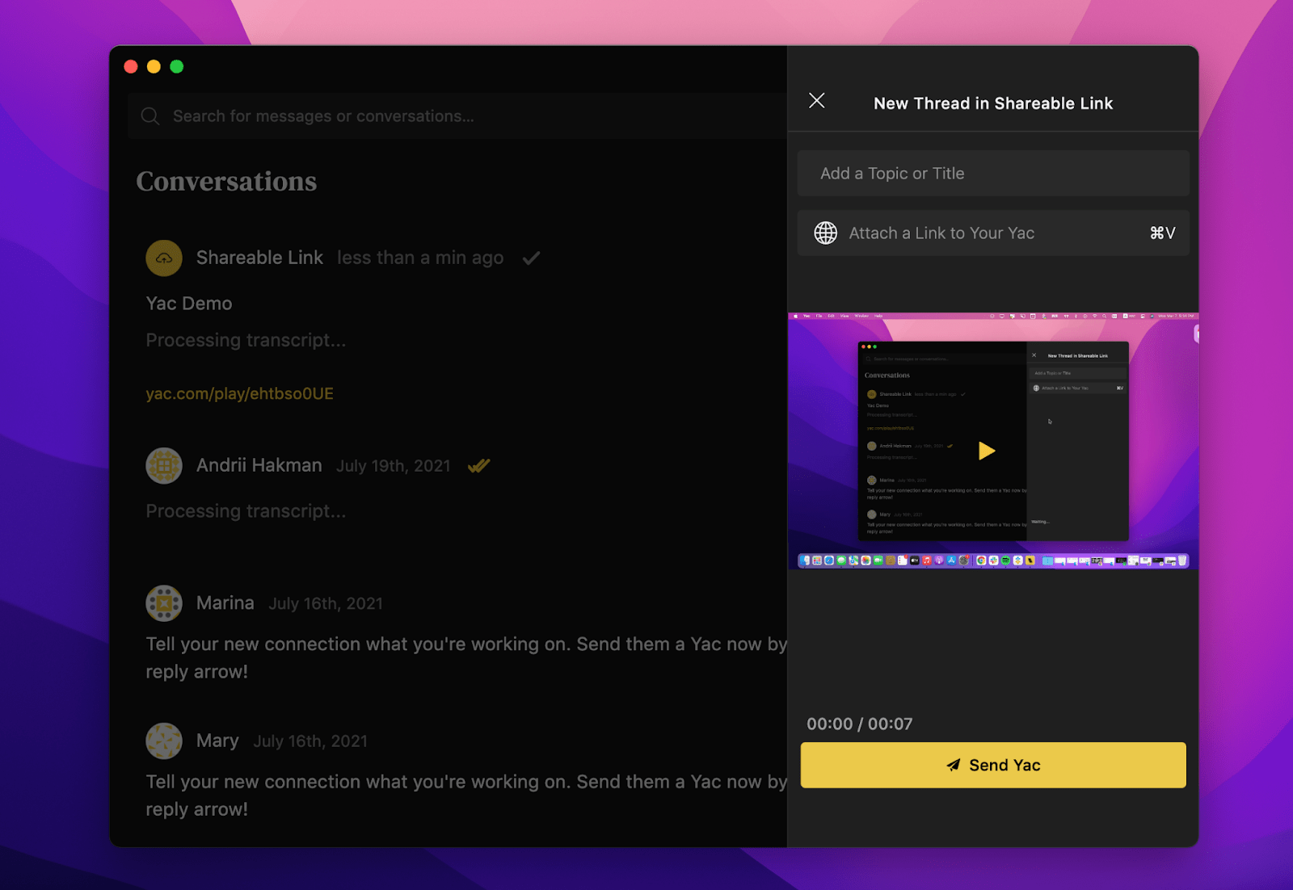1293x890 pixels.
Task: Open the yac.com/play/ehtbso0UE link
Action: (239, 393)
